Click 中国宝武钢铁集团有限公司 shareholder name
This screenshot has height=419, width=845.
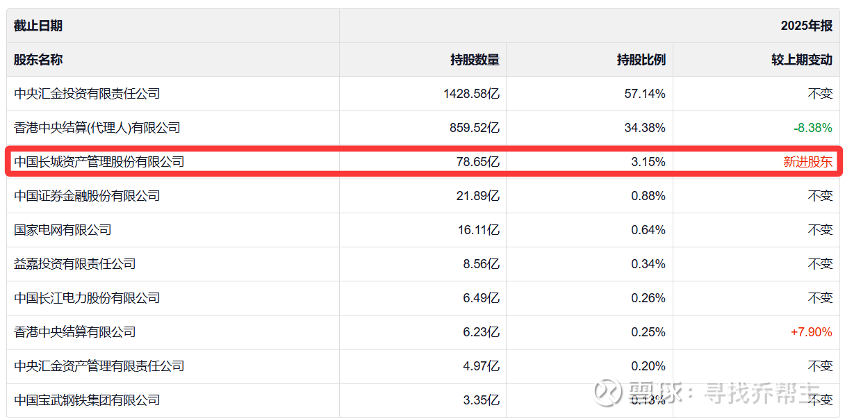click(87, 400)
